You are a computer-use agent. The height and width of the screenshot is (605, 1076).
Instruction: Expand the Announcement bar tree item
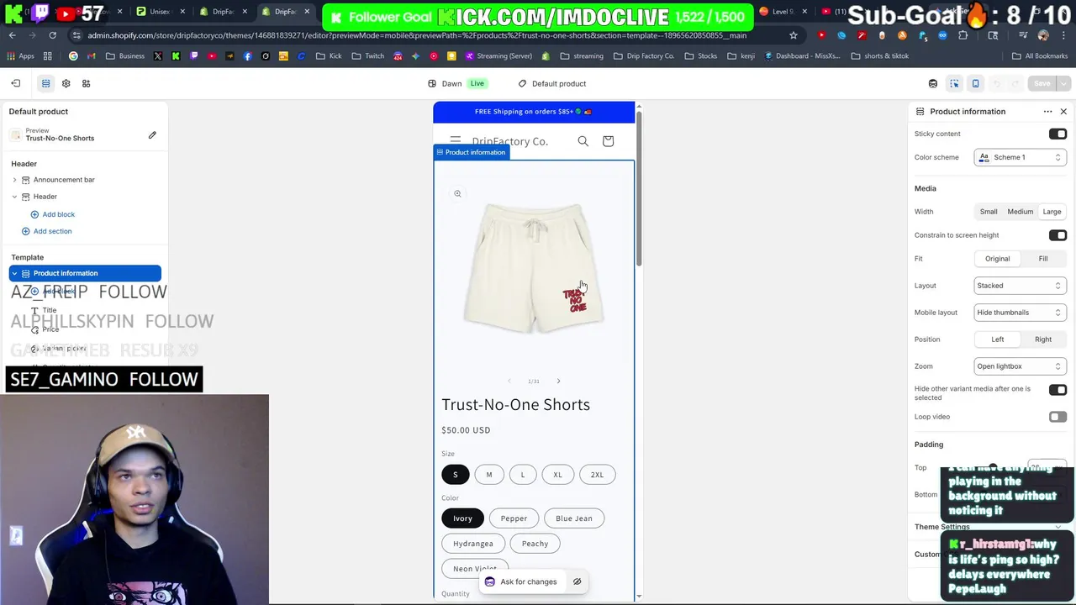14,180
